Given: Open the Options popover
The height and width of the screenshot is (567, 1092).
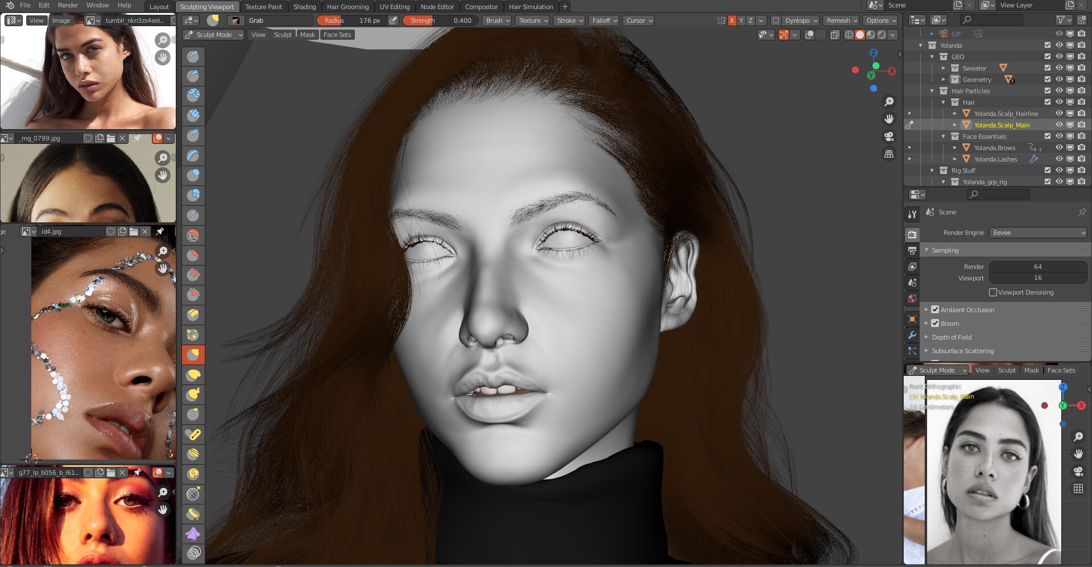Looking at the screenshot, I should coord(881,20).
